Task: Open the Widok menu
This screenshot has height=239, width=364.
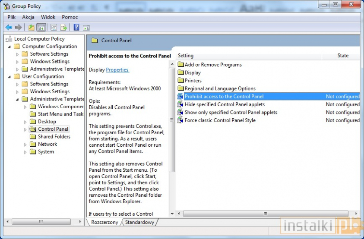Action: (x=48, y=17)
